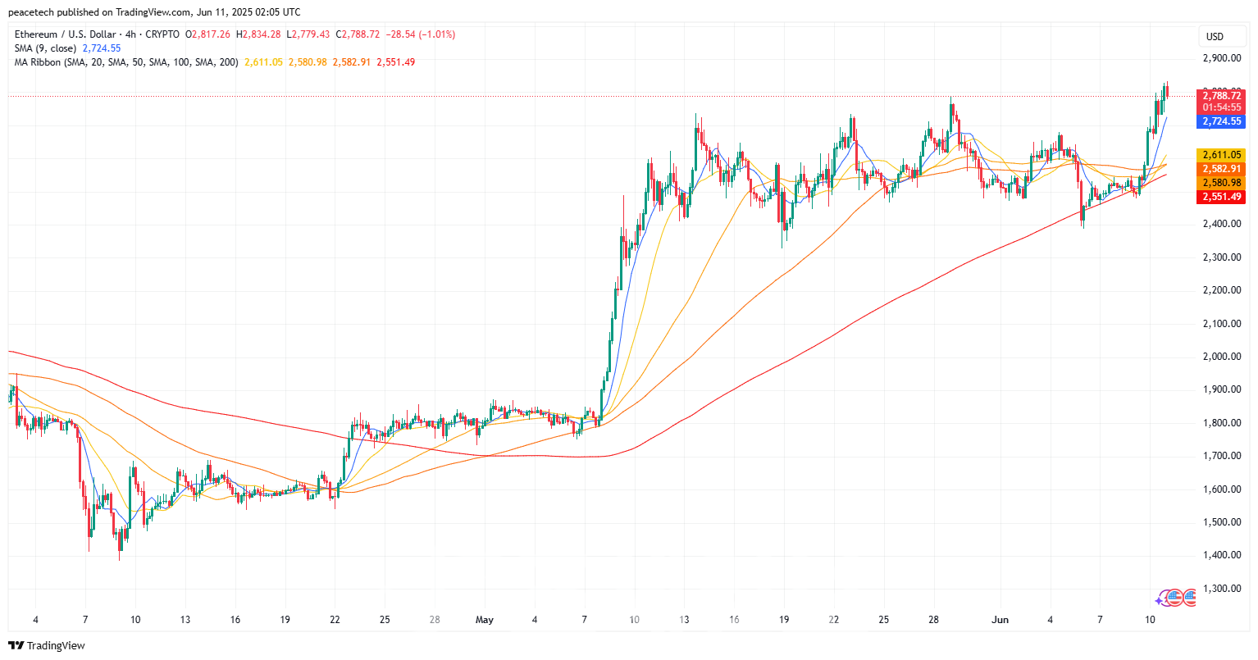Click the red 2,551.49 price label
Viewport: 1258px width, 660px height.
click(1221, 197)
